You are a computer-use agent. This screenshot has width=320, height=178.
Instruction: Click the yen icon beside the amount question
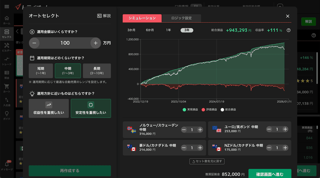[x=32, y=32]
